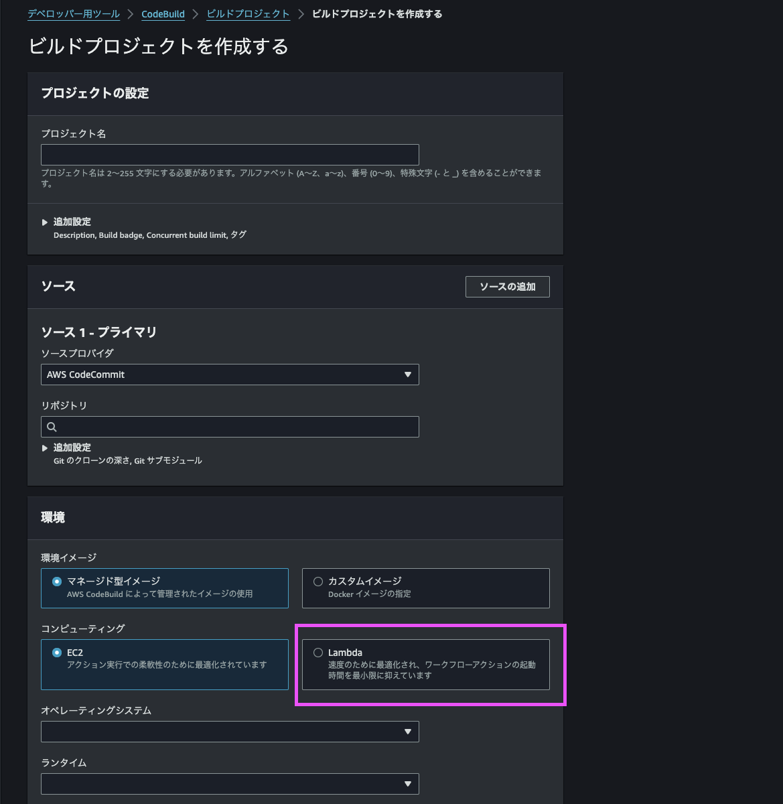Click the リポジトリ search field
This screenshot has height=804, width=783.
[x=230, y=427]
